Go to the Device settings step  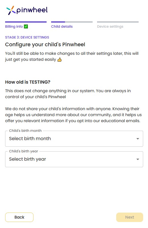point(110,27)
